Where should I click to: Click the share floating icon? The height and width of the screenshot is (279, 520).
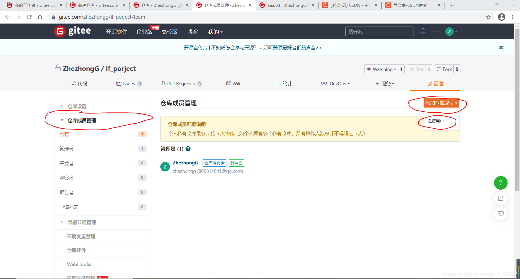(x=500, y=198)
